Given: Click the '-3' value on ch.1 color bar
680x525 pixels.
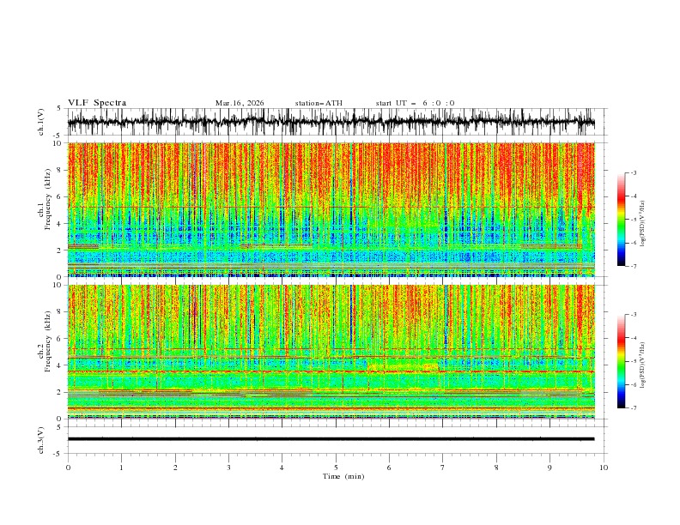Looking at the screenshot, I should pos(633,172).
